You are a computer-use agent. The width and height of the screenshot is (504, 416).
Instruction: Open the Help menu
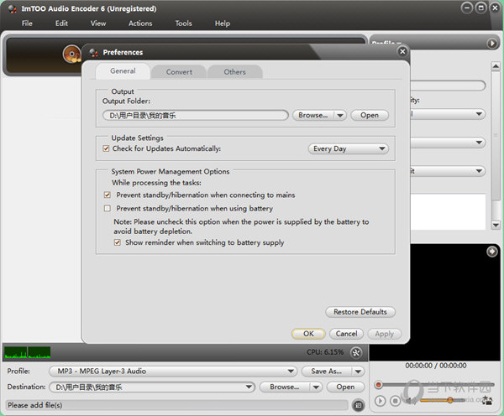223,23
